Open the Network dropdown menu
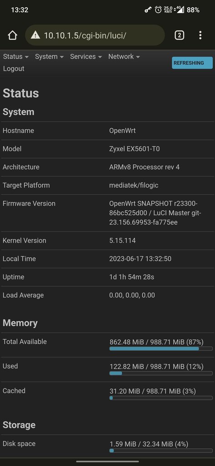Image resolution: width=215 pixels, height=466 pixels. [x=124, y=56]
